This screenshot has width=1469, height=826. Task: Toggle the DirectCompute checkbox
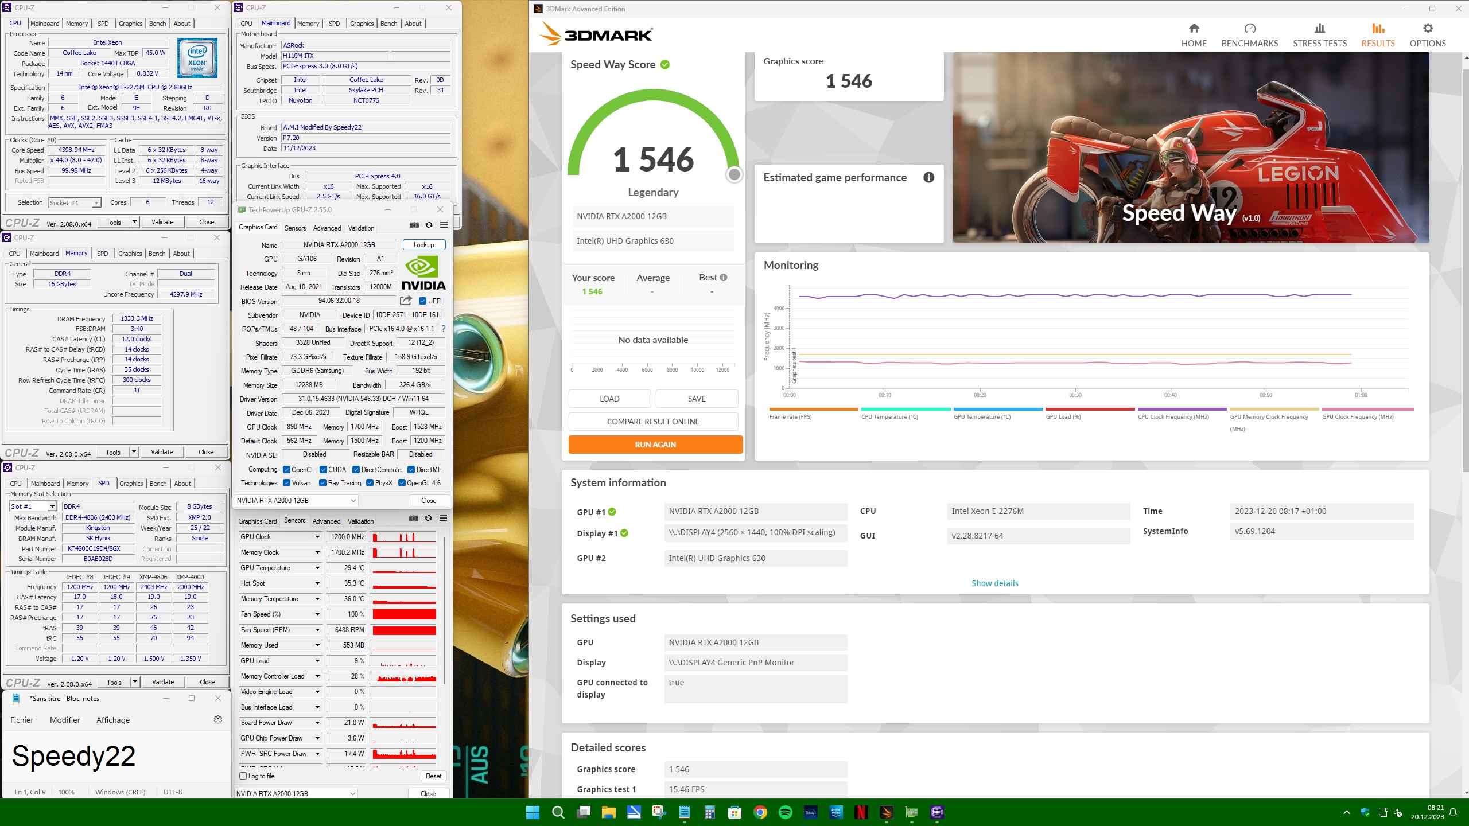point(356,470)
